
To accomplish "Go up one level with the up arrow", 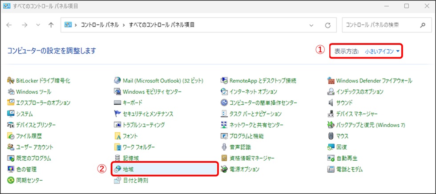I will click(x=51, y=25).
